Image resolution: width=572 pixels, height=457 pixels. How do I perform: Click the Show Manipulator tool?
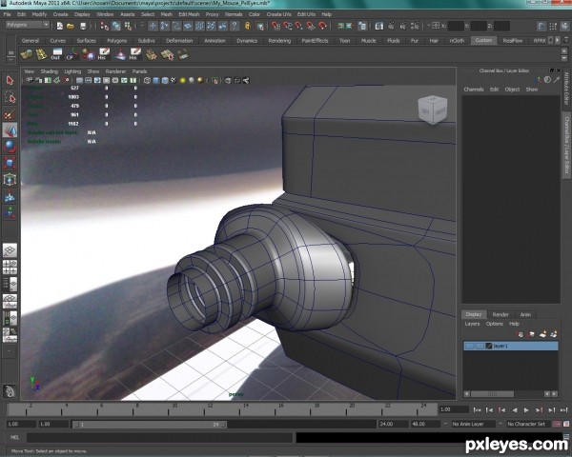(x=10, y=212)
